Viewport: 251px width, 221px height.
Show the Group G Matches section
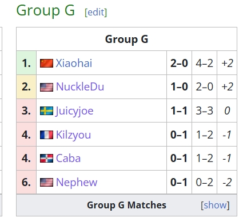(x=215, y=205)
